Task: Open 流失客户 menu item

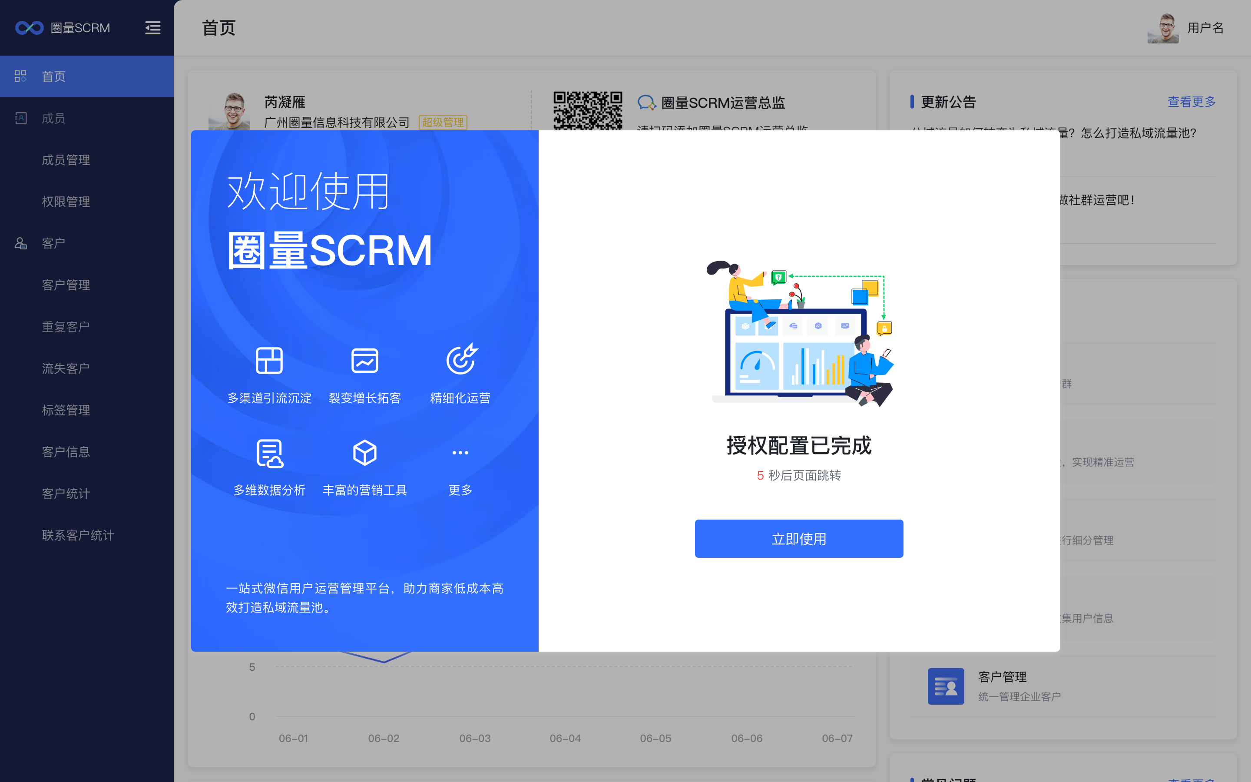Action: tap(66, 368)
